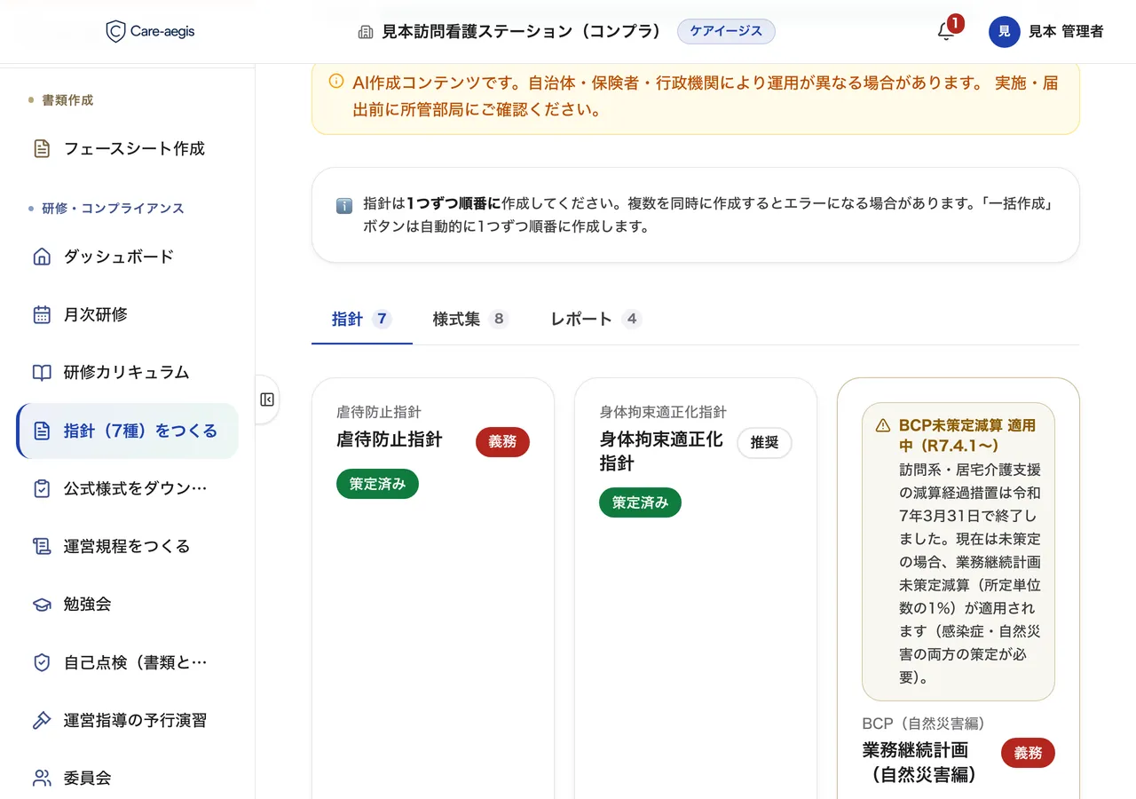
Task: Click the count badge 4 on レポート tab
Action: [631, 319]
